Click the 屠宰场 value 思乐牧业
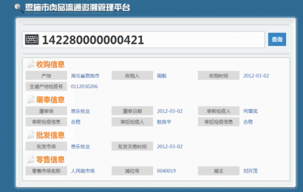The height and width of the screenshot is (192, 303). 81,111
